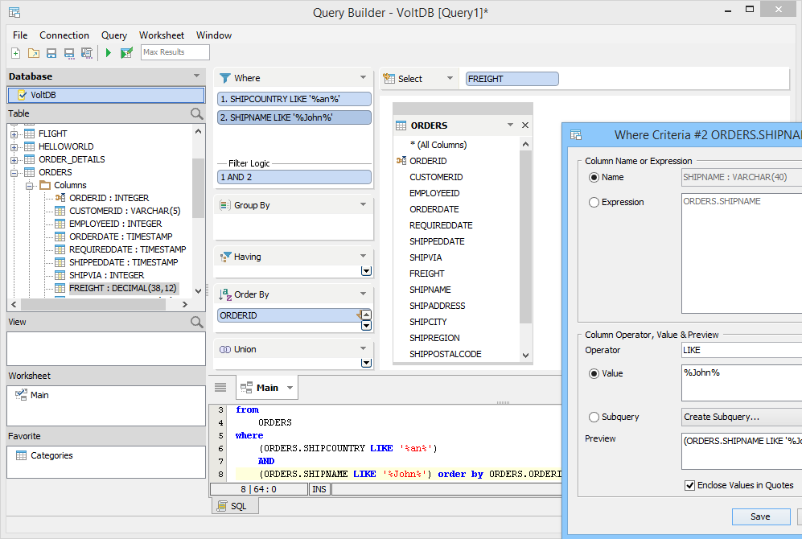This screenshot has height=539, width=802.
Task: Click the Save query toolbar icon
Action: [51, 52]
